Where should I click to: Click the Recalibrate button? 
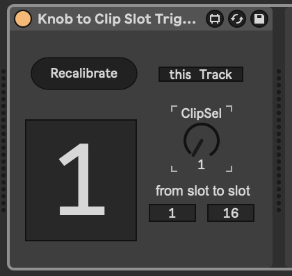tap(84, 74)
